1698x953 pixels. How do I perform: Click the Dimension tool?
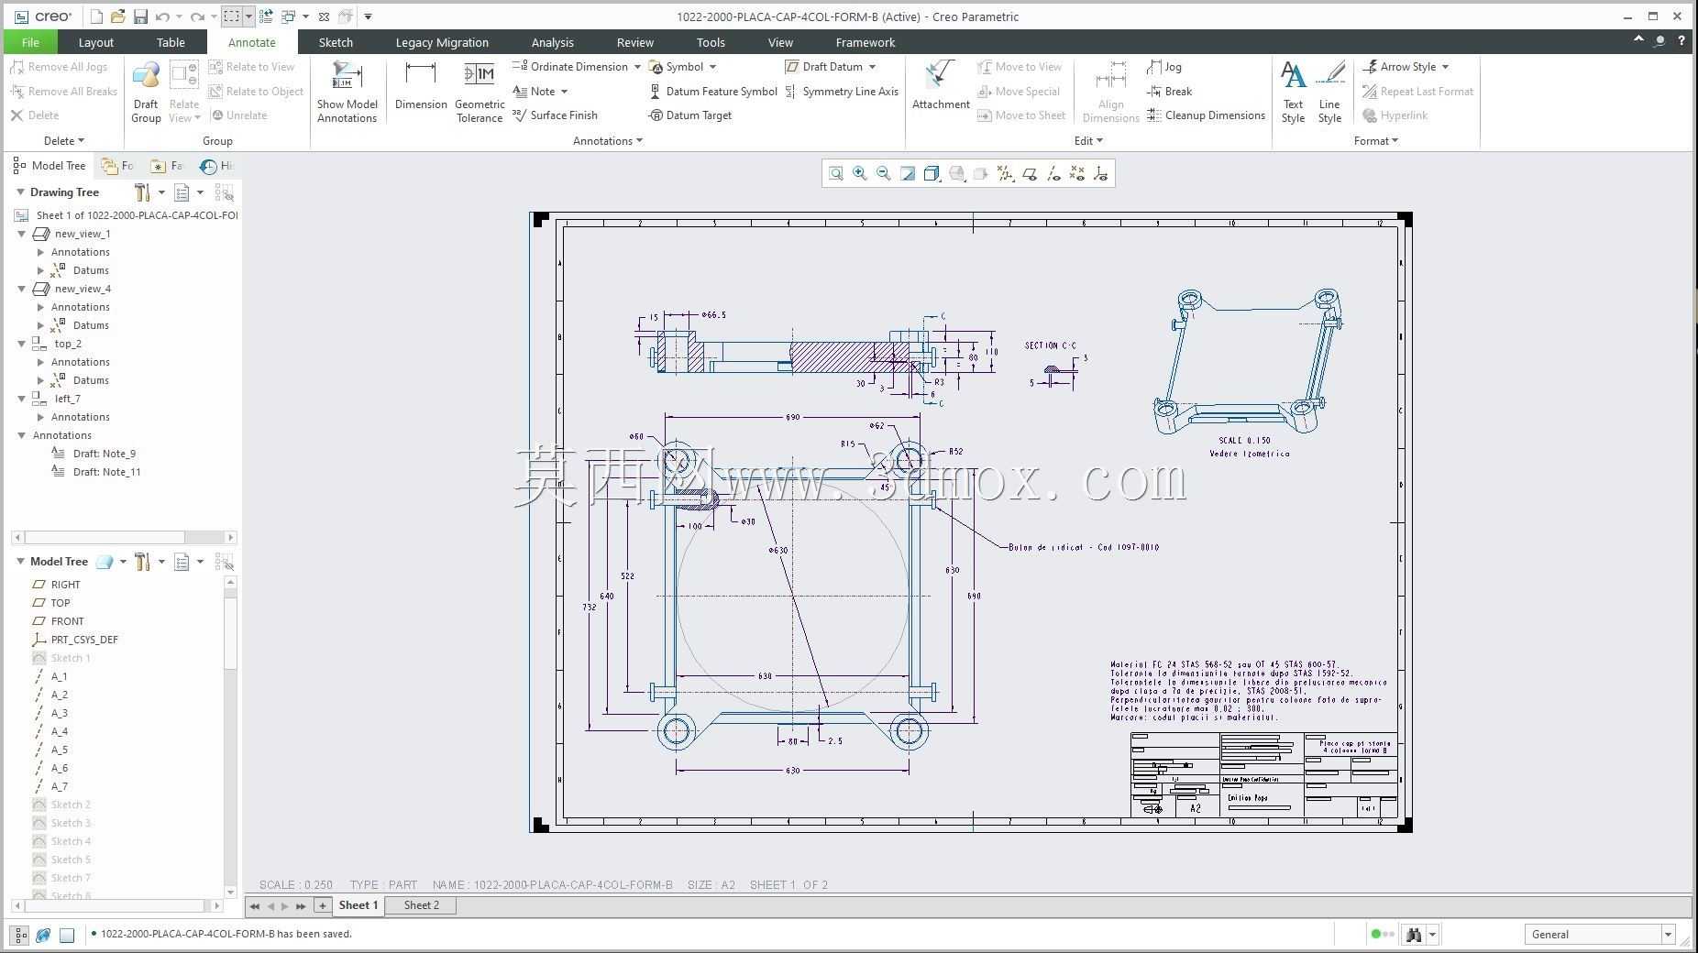click(421, 86)
